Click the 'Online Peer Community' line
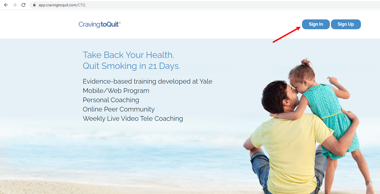The width and height of the screenshot is (380, 194). click(119, 109)
